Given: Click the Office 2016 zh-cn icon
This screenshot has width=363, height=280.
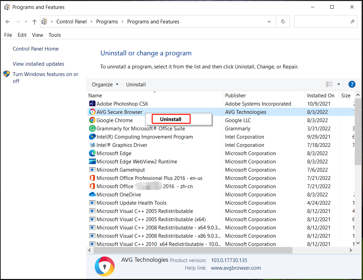Looking at the screenshot, I should point(92,186).
